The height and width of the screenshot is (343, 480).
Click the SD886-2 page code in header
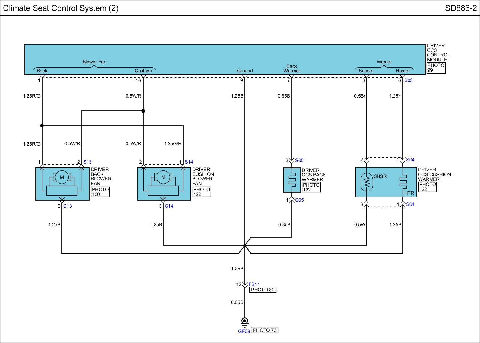(x=460, y=8)
